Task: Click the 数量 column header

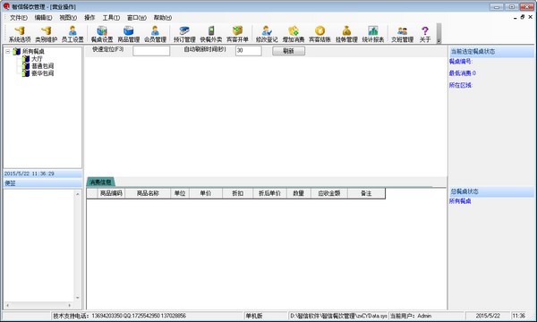Action: coord(299,193)
